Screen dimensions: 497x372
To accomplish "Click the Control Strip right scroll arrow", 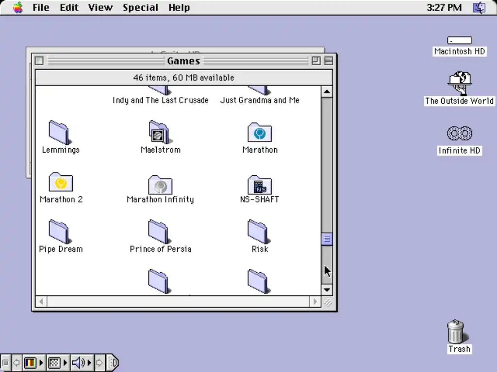I will 99,362.
